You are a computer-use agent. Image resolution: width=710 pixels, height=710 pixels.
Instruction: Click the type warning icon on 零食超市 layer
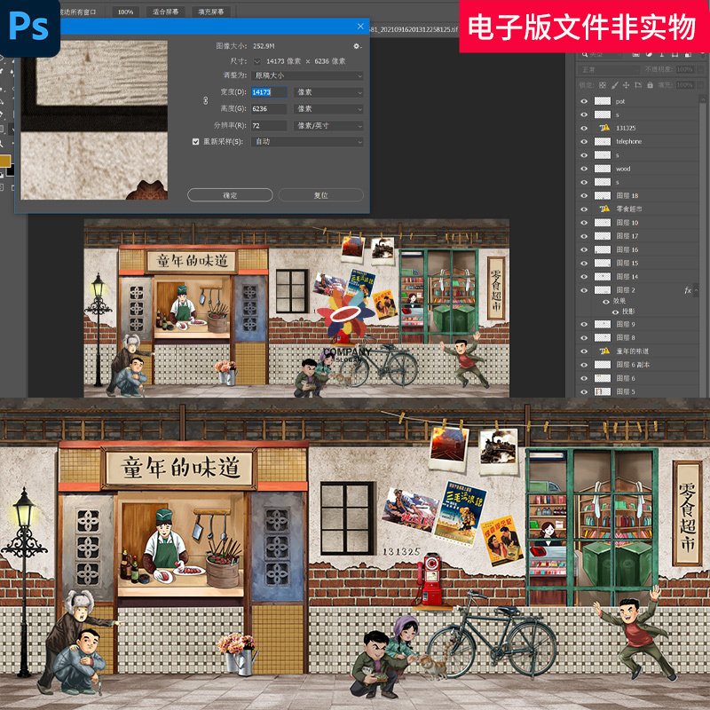point(604,209)
